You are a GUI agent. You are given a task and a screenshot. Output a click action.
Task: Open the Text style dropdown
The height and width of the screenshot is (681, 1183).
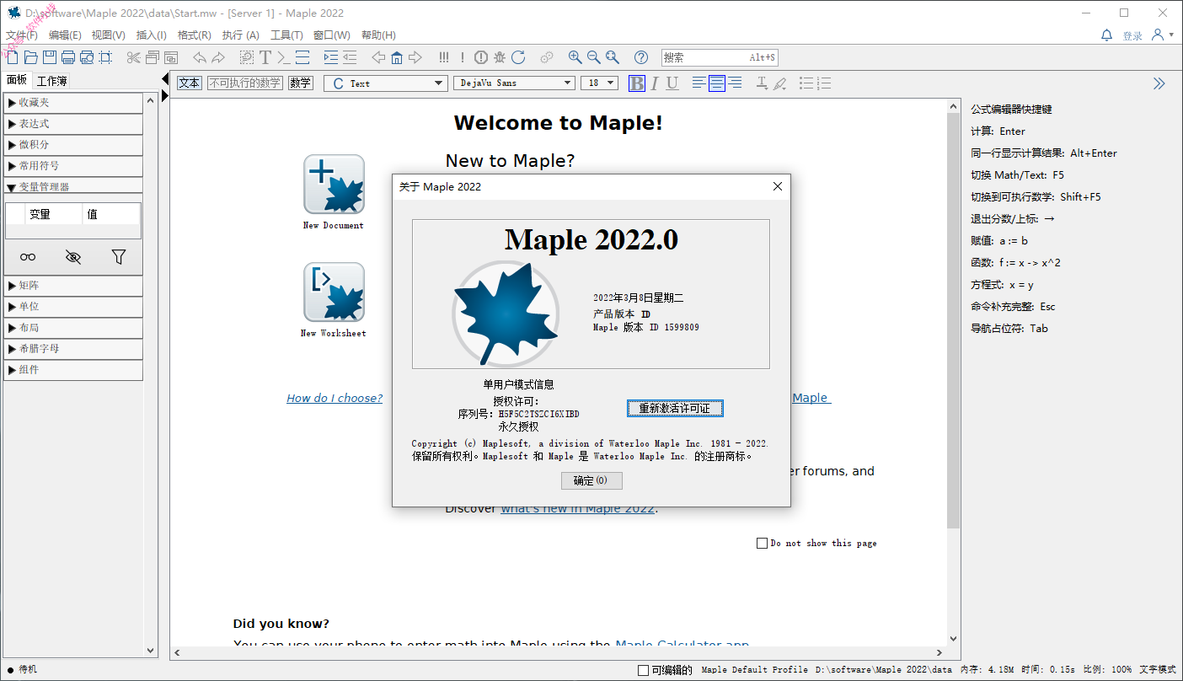(386, 83)
